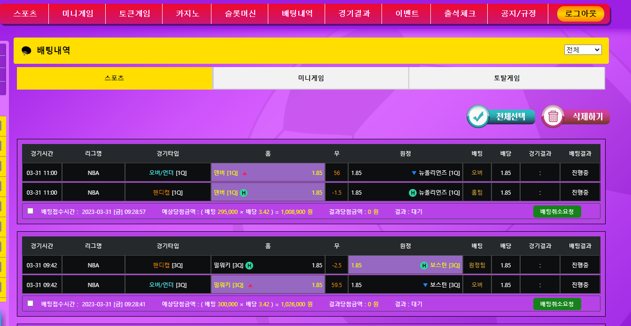Open 경기결과 in the top menu
The width and height of the screenshot is (631, 326).
pyautogui.click(x=354, y=14)
